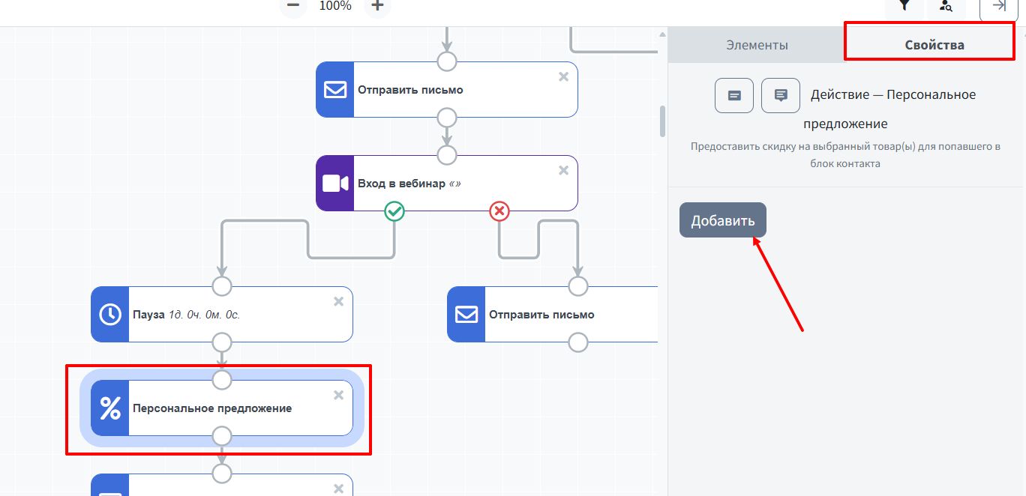
Task: Click the red cross output connector
Action: click(499, 211)
